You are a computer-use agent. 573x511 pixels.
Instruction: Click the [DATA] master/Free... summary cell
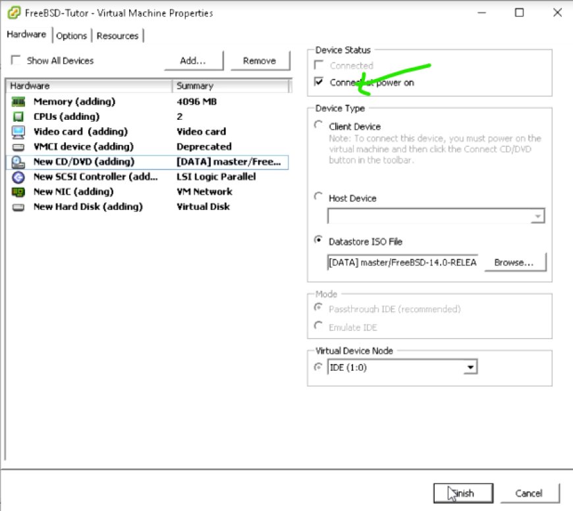point(229,162)
